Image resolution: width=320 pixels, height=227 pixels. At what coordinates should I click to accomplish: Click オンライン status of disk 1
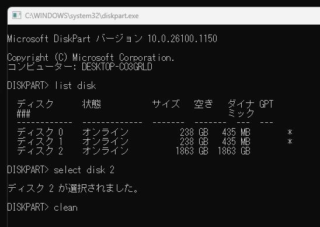click(x=105, y=142)
